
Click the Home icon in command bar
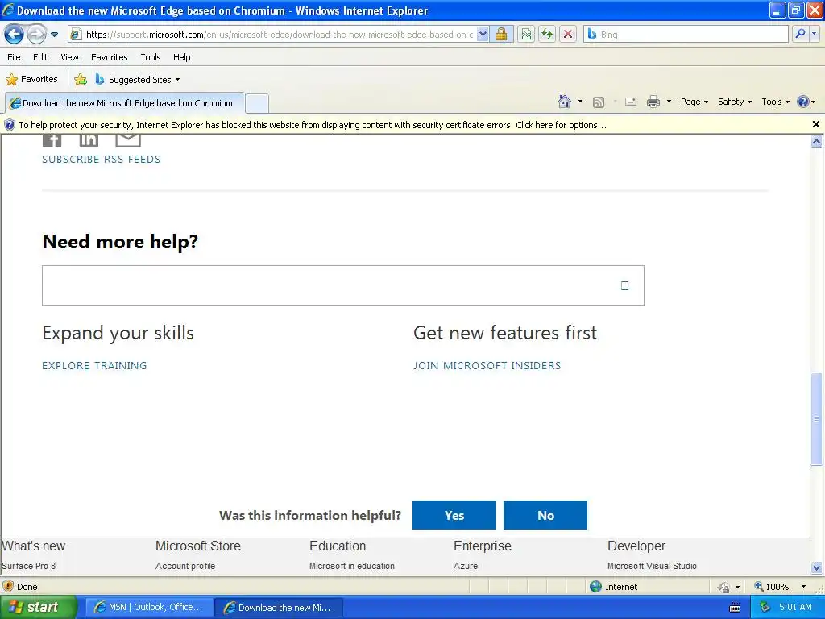pyautogui.click(x=565, y=102)
